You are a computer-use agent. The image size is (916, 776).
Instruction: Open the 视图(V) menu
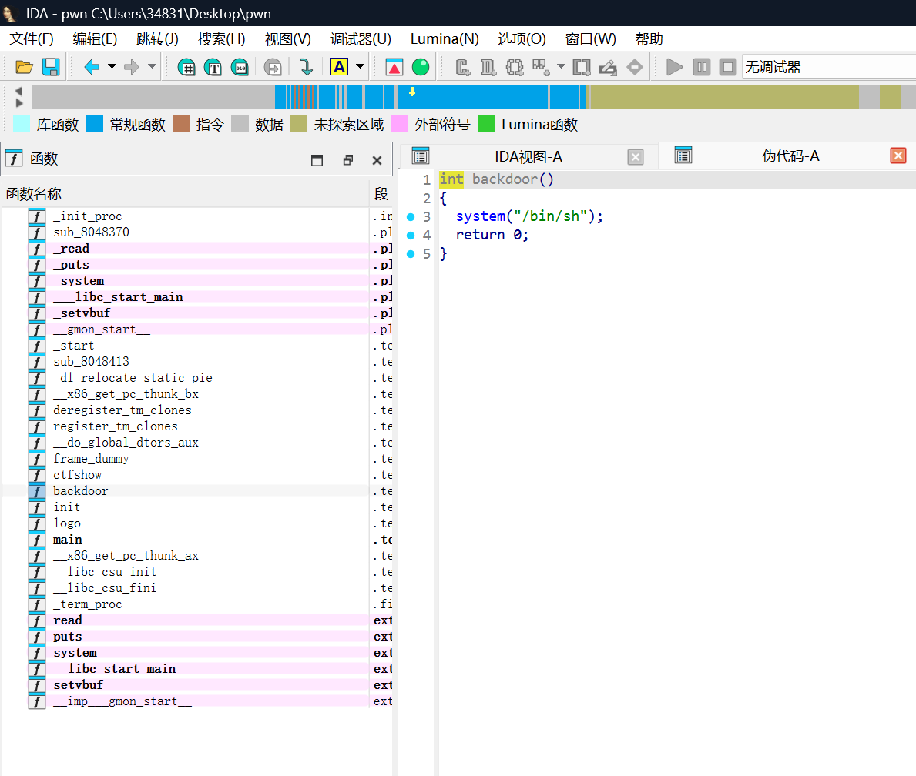tap(288, 39)
